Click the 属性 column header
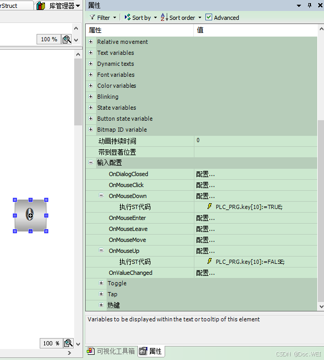324x360 pixels. pyautogui.click(x=140, y=30)
